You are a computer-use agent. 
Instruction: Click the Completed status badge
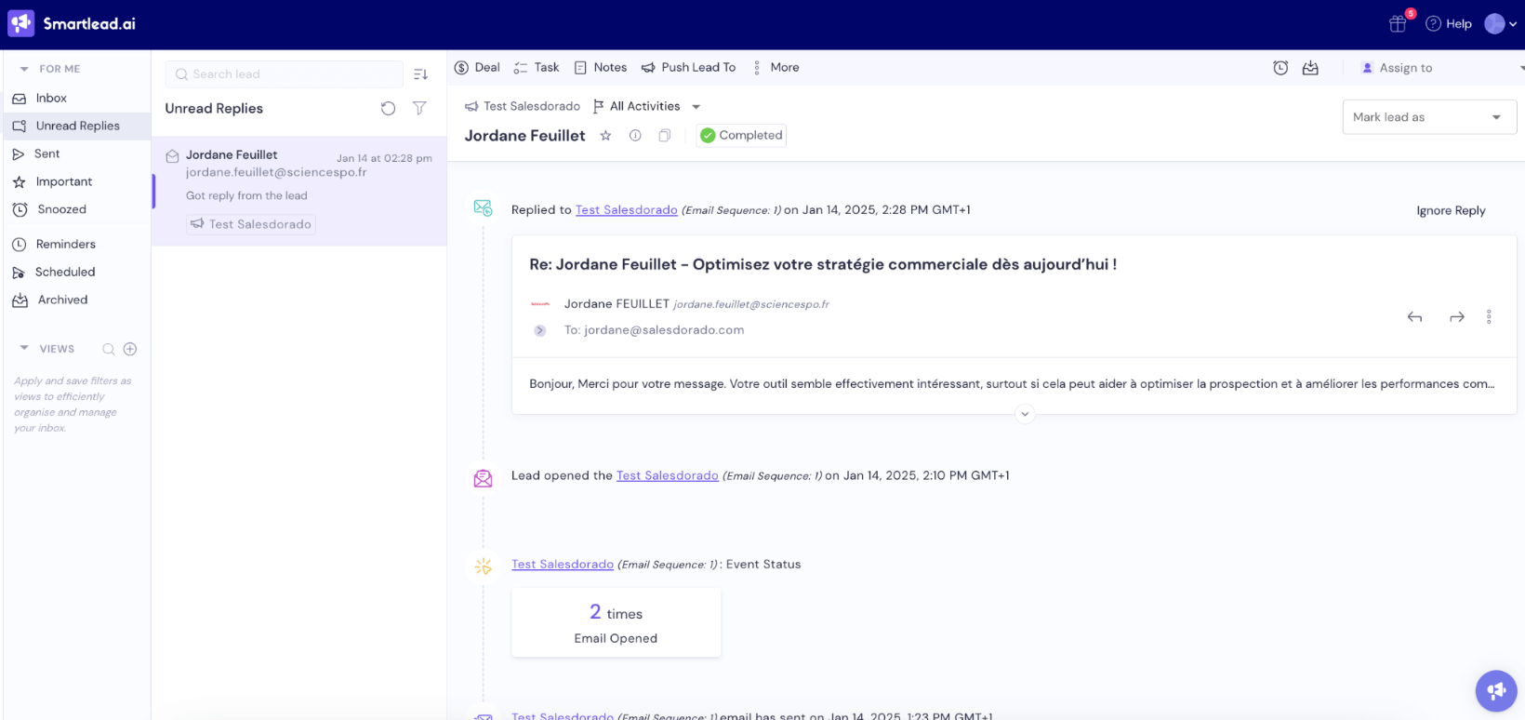tap(741, 135)
